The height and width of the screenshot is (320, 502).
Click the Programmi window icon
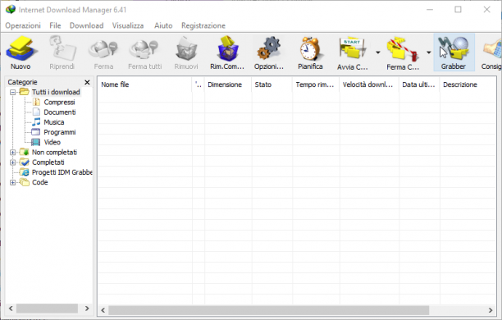click(x=36, y=132)
